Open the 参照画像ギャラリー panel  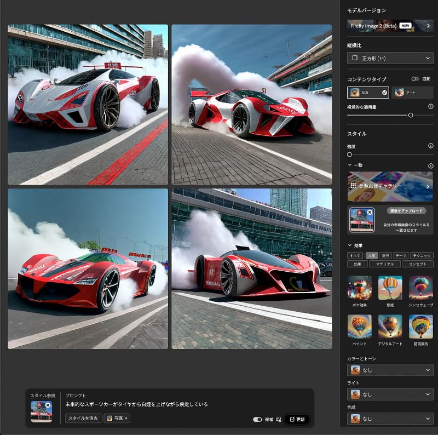coord(390,186)
